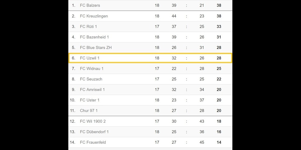Click FC Wil 1900 2's goals conceded value
Image resolution: width=301 pixels, height=150 pixels.
[202, 121]
